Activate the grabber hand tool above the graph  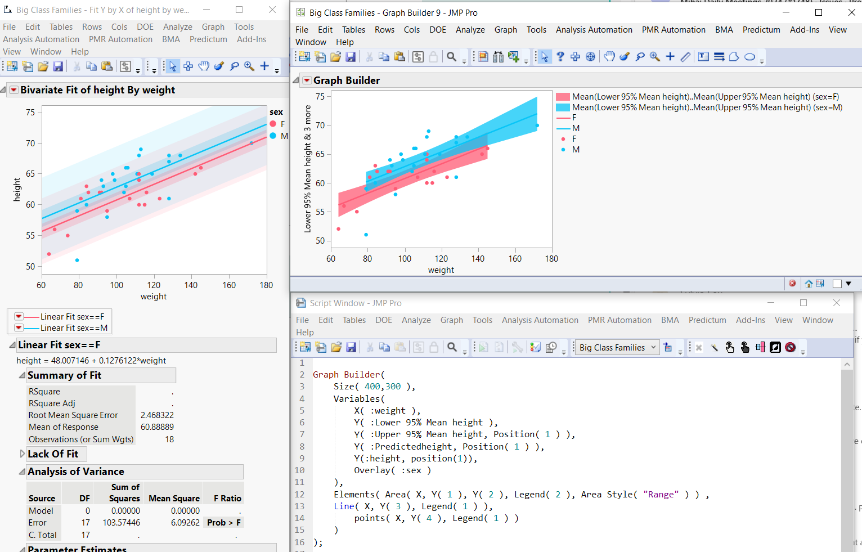coord(609,57)
